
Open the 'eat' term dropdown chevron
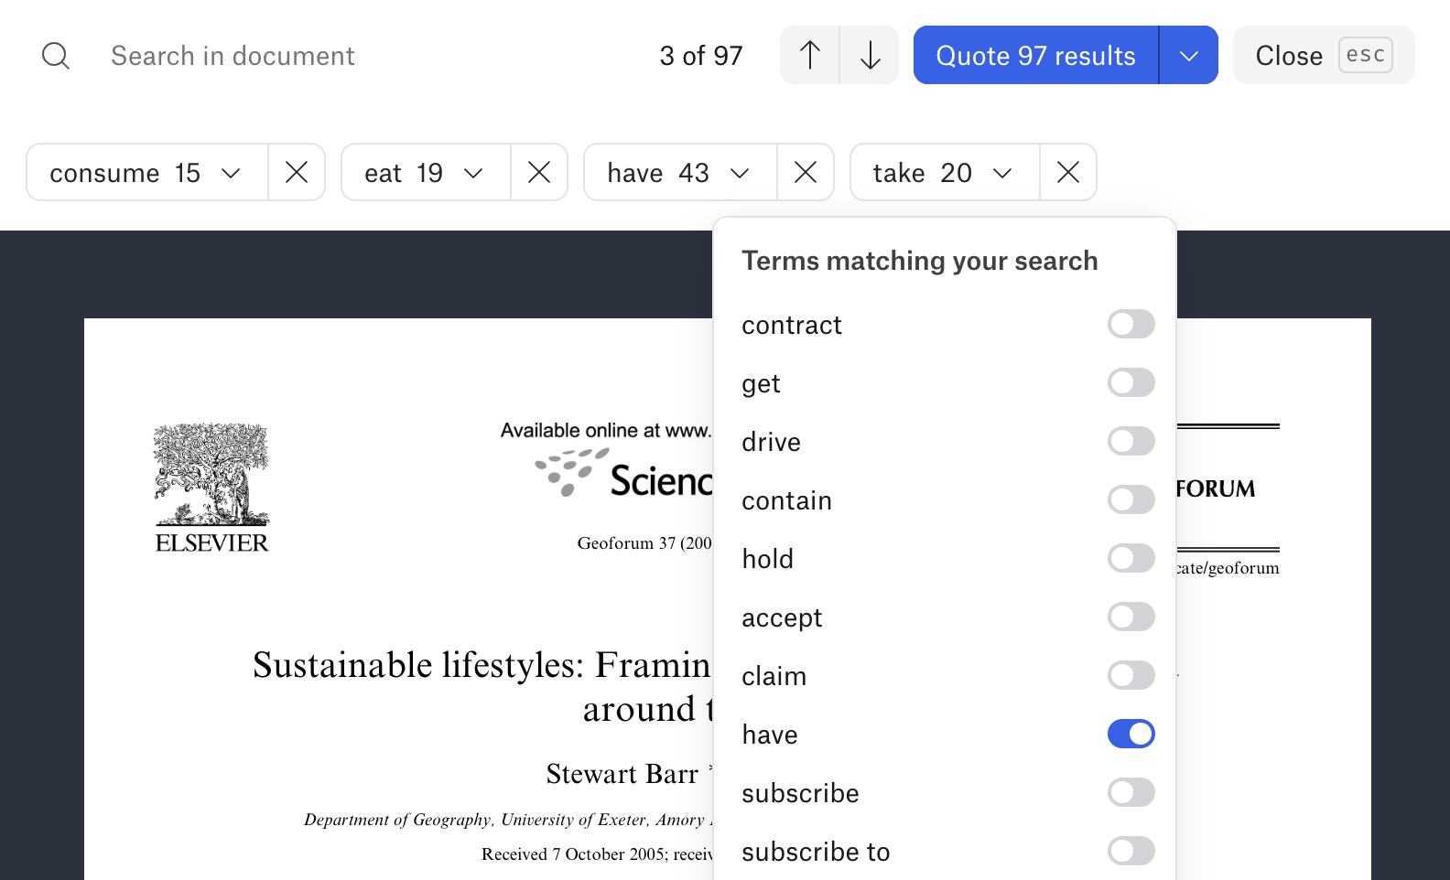(473, 173)
